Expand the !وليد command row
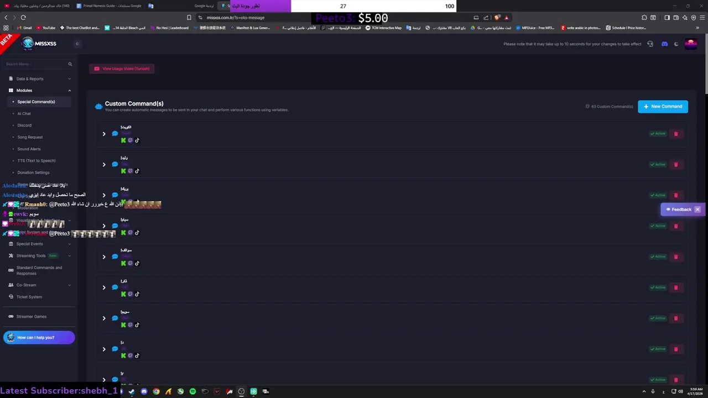The image size is (708, 398). pyautogui.click(x=103, y=165)
